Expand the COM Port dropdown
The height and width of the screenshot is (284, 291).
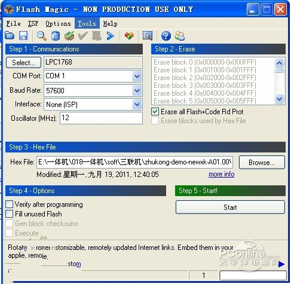point(137,76)
